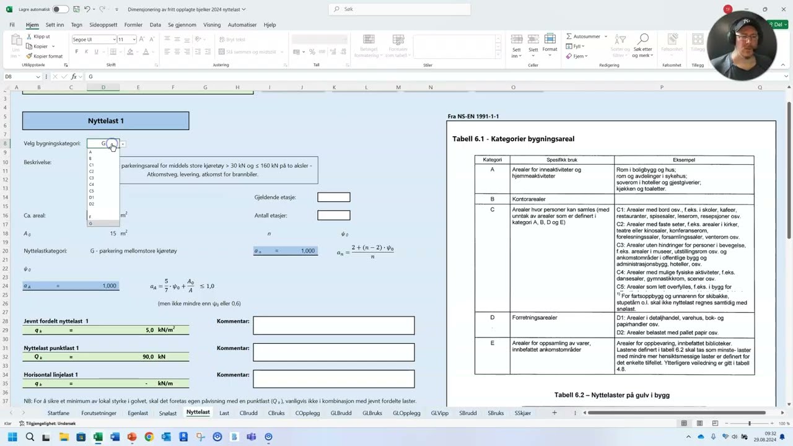Open Word from the taskbar
This screenshot has height=446, width=793.
(115, 437)
